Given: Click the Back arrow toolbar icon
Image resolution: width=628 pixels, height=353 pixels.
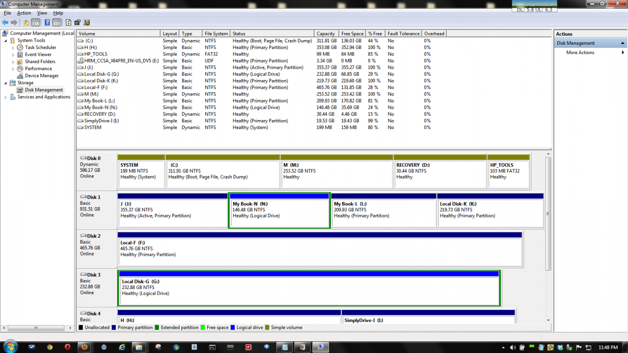Looking at the screenshot, I should click(5, 22).
